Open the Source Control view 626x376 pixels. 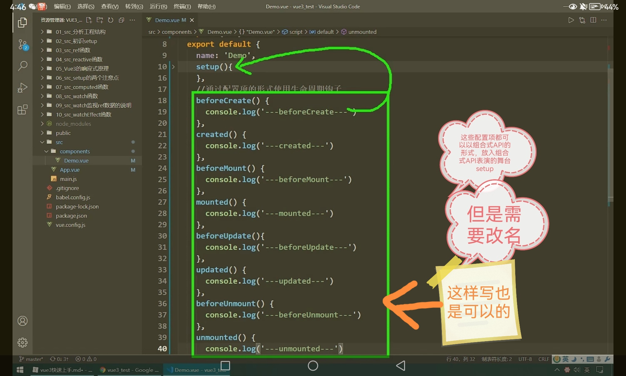(23, 44)
